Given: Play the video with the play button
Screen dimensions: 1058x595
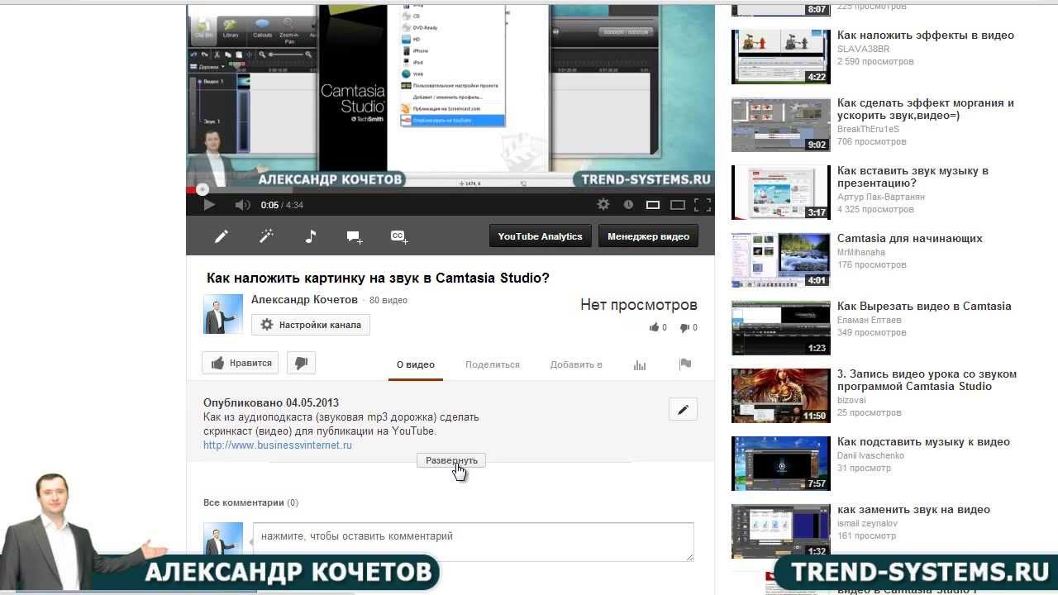Looking at the screenshot, I should (x=209, y=204).
